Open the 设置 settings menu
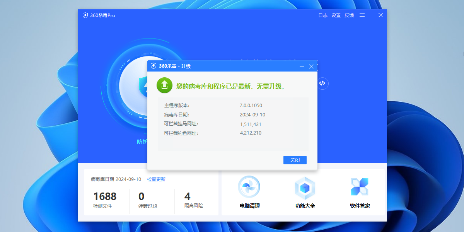This screenshot has width=464, height=232. click(336, 15)
